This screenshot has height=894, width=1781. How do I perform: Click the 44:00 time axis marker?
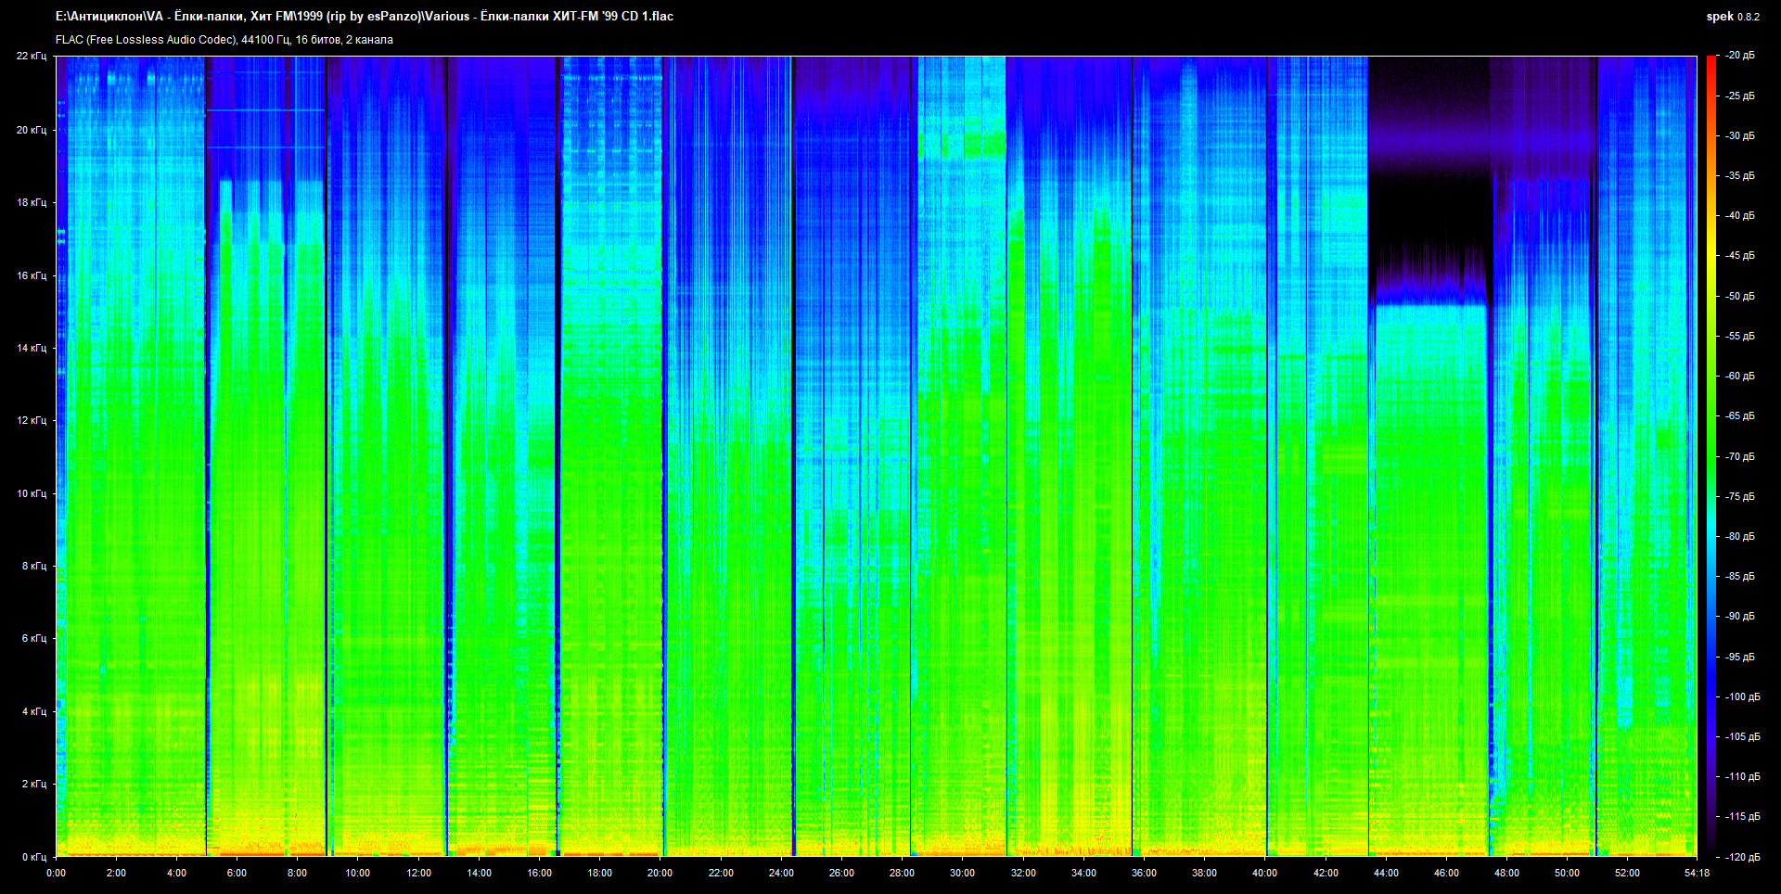[1386, 873]
